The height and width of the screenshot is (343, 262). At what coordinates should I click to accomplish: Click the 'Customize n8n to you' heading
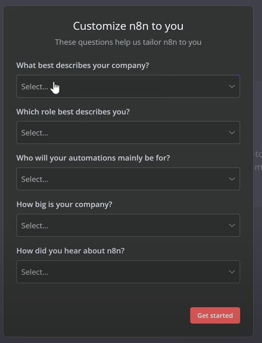[128, 26]
